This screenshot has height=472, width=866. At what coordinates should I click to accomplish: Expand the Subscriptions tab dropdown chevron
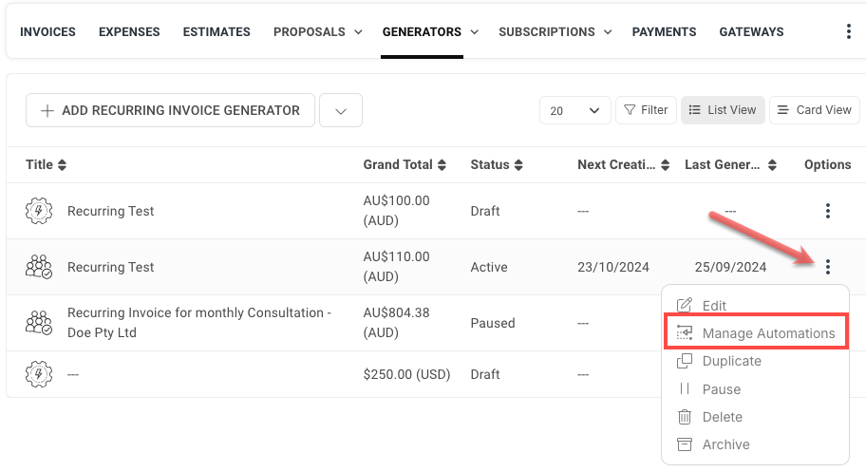[x=608, y=32]
